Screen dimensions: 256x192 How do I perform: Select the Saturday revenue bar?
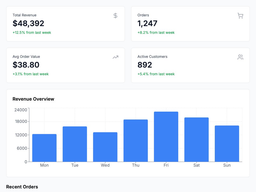pyautogui.click(x=196, y=140)
